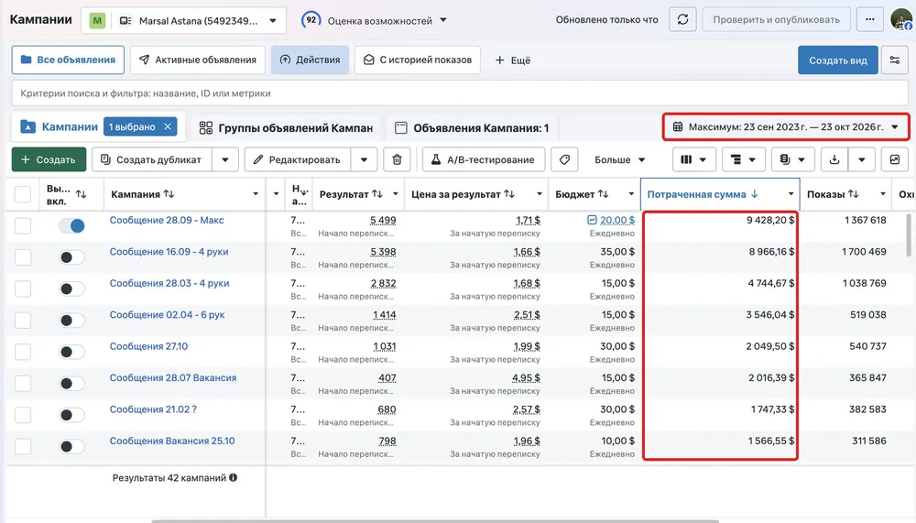The image size is (916, 523).
Task: Click the calendar icon in date range
Action: click(x=677, y=126)
